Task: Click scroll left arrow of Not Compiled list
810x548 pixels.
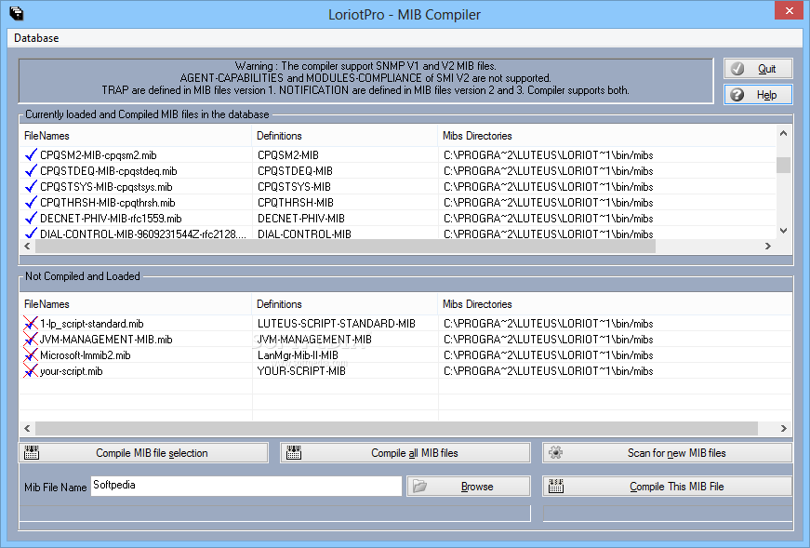Action: pyautogui.click(x=27, y=428)
